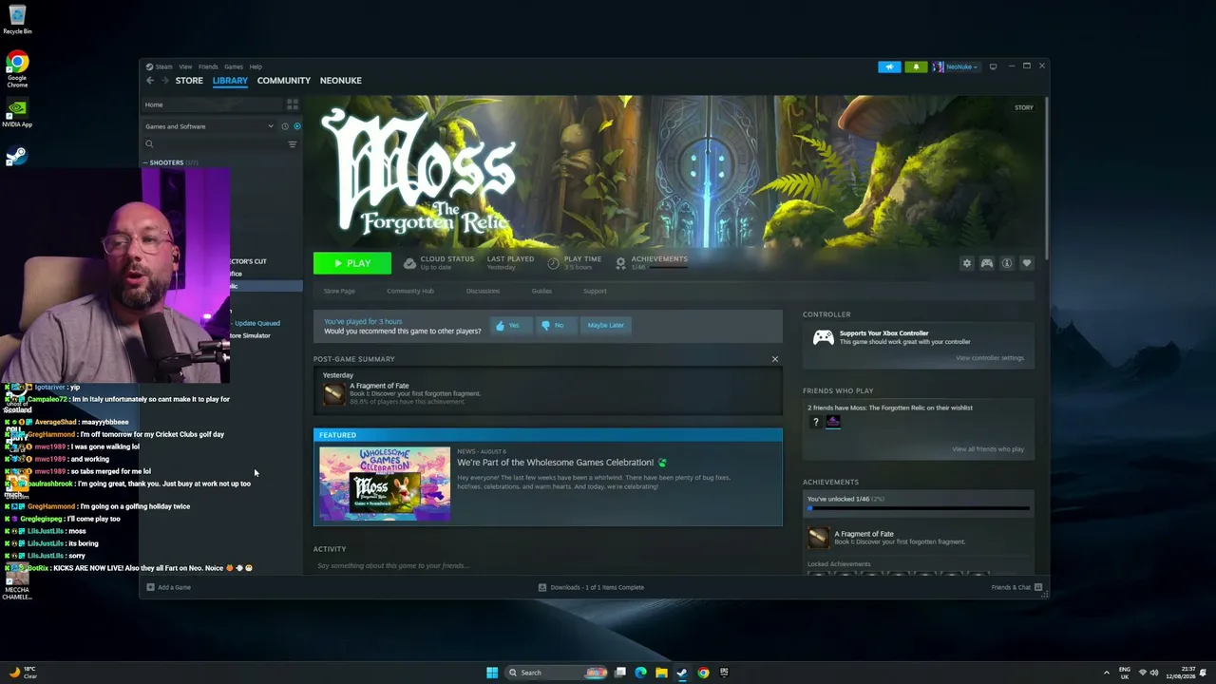The width and height of the screenshot is (1216, 684).
Task: Open the Recycle Bin desktop icon
Action: (x=17, y=19)
